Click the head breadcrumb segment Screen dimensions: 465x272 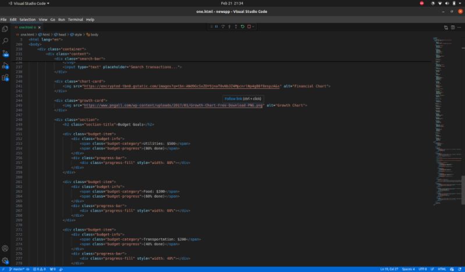pos(60,35)
